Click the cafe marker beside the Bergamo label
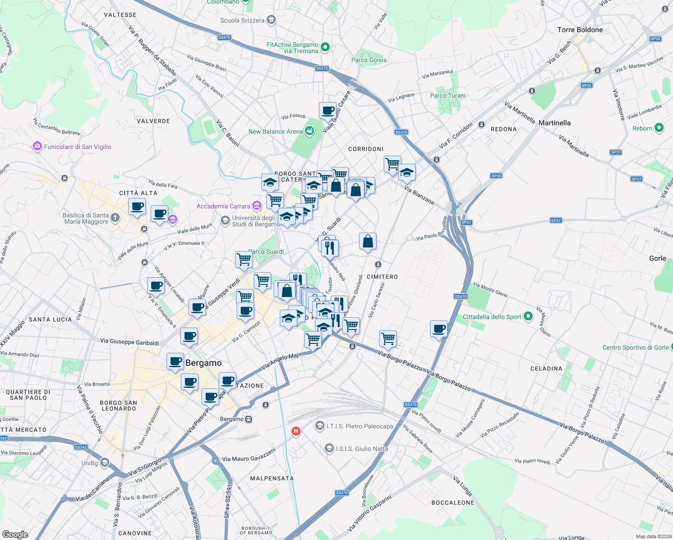 pyautogui.click(x=175, y=362)
